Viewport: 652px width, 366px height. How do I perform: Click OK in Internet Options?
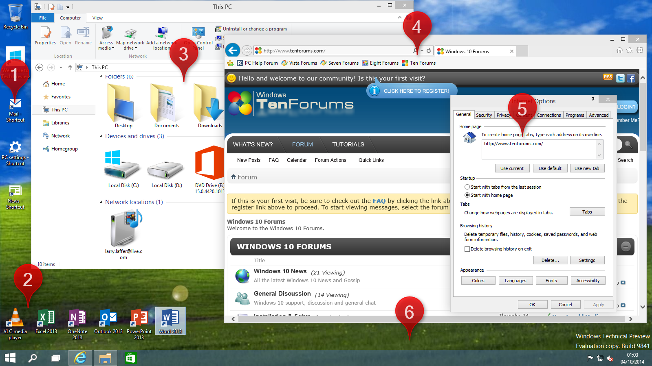tap(533, 305)
